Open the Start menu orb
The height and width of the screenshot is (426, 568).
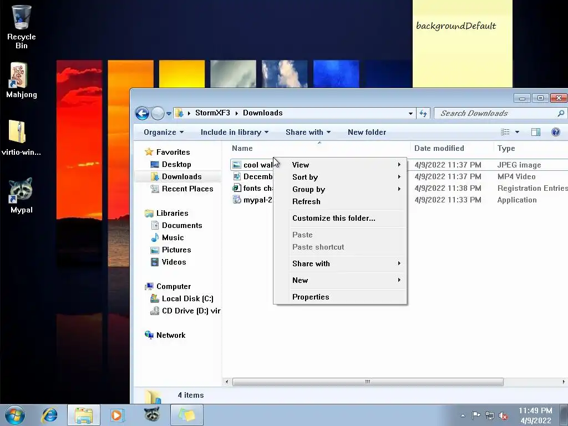15,415
